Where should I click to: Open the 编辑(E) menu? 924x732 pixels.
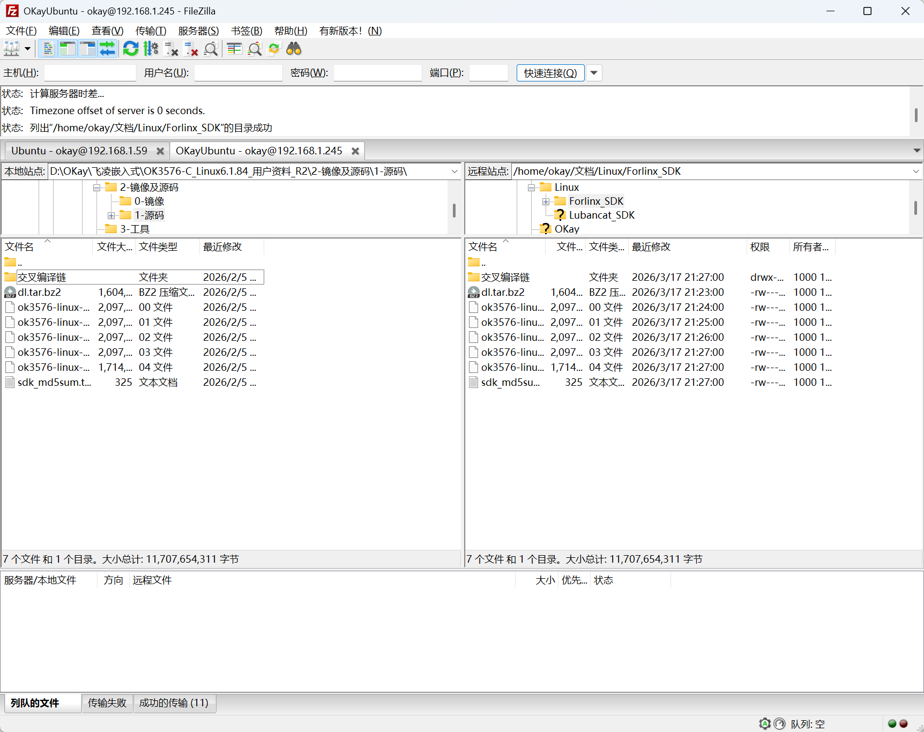(x=64, y=31)
